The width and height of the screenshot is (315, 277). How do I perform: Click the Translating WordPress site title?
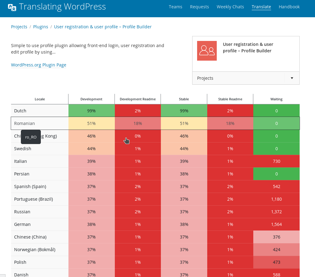(62, 7)
